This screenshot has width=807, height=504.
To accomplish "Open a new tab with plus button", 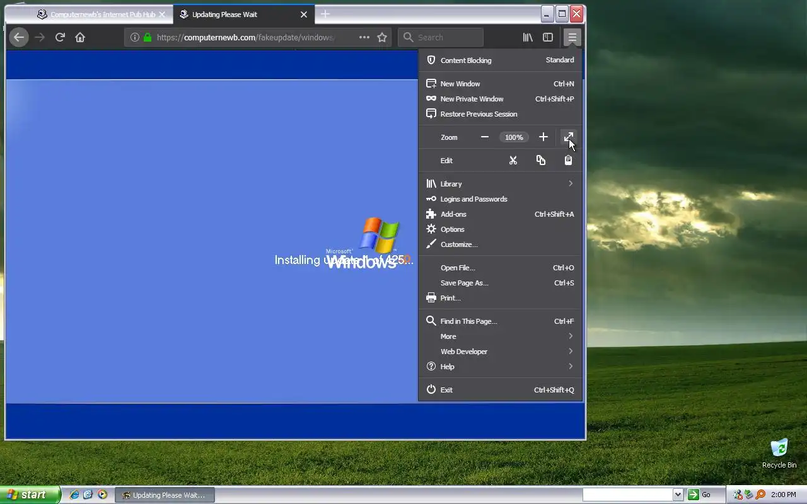I will point(325,14).
